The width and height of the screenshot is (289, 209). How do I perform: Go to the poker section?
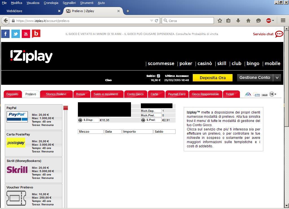tap(186, 63)
